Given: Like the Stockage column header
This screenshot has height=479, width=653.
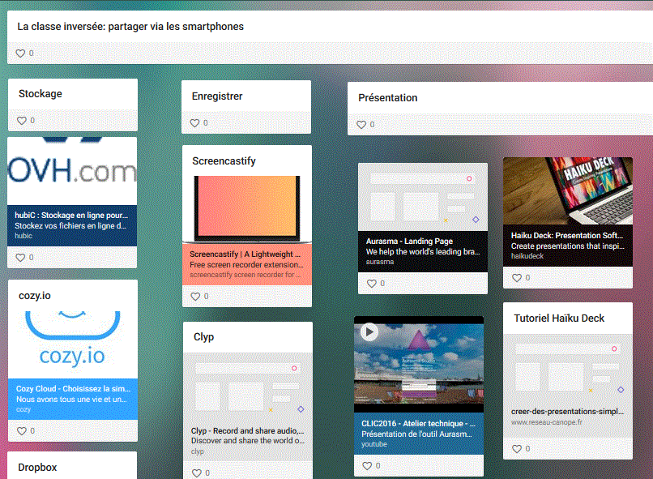Looking at the screenshot, I should coord(22,121).
